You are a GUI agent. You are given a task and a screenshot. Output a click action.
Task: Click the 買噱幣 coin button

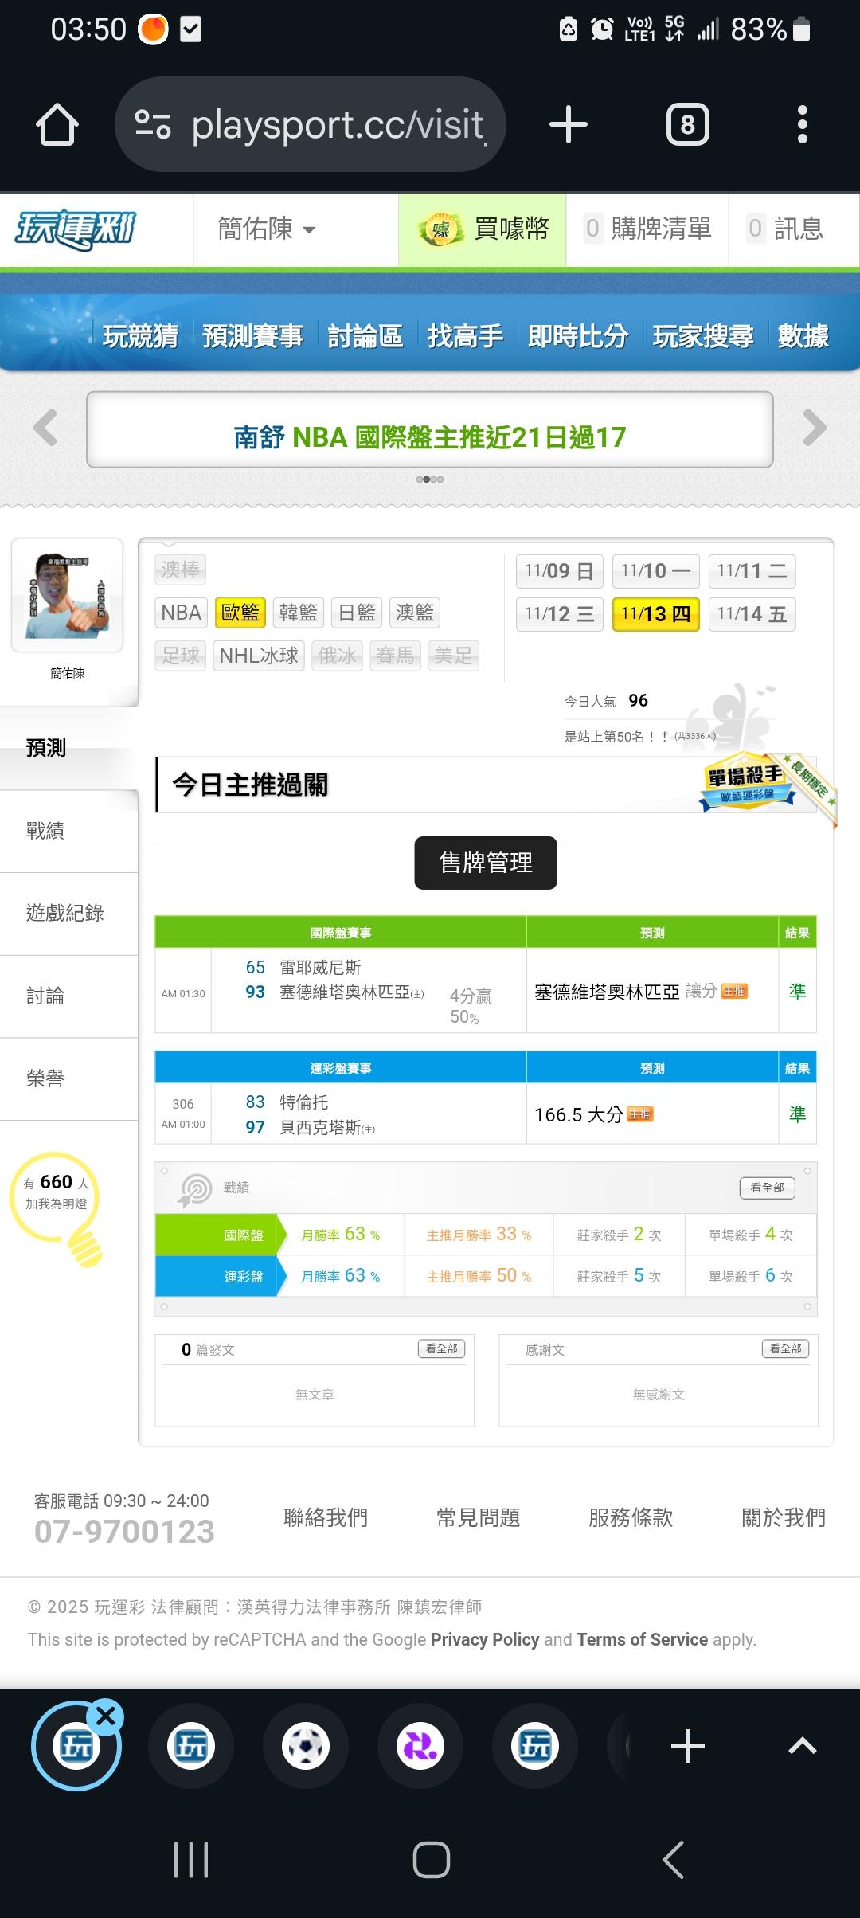click(483, 229)
